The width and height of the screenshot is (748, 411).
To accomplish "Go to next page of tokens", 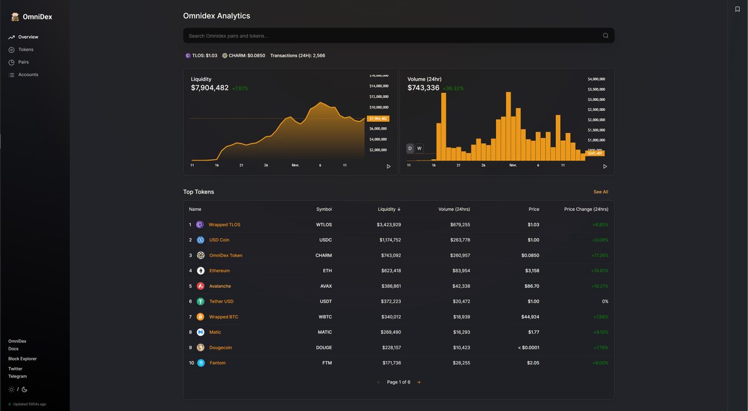I will coord(419,382).
